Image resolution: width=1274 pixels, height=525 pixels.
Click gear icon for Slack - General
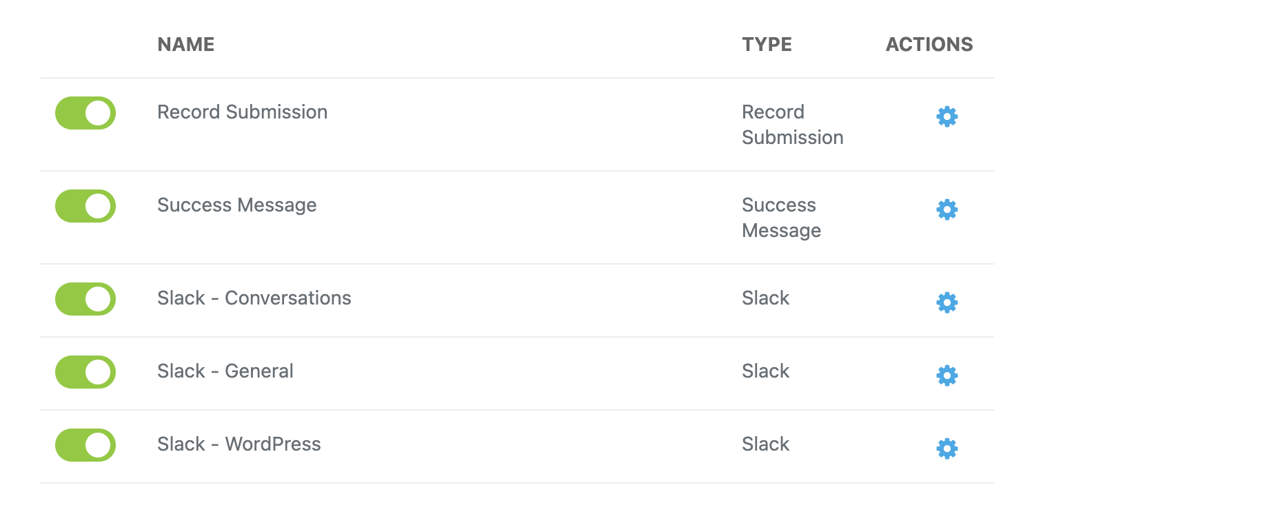coord(947,375)
